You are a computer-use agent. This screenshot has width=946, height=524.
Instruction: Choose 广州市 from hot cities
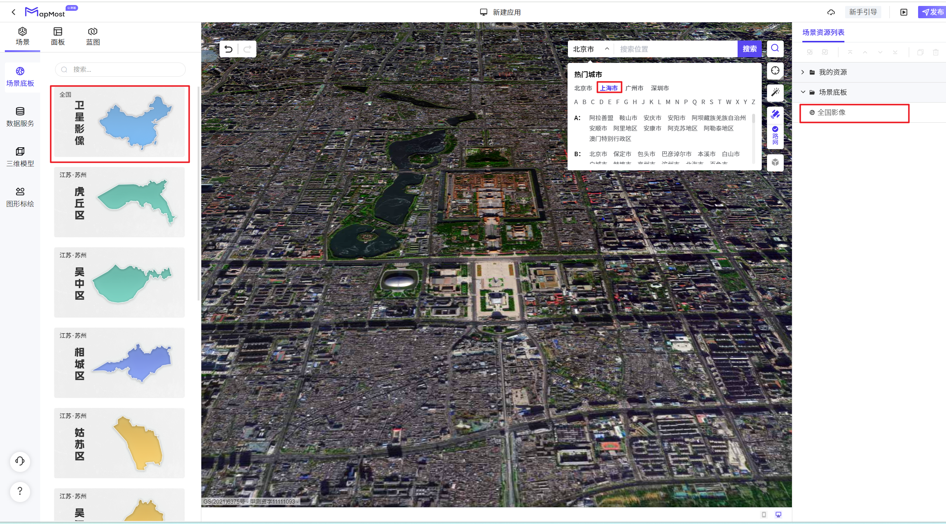pyautogui.click(x=634, y=88)
